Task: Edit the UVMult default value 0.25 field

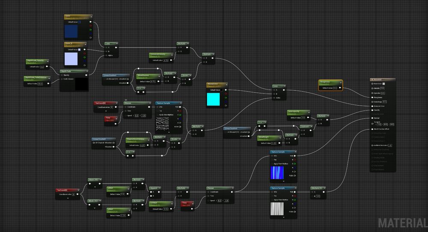Action: pyautogui.click(x=166, y=209)
